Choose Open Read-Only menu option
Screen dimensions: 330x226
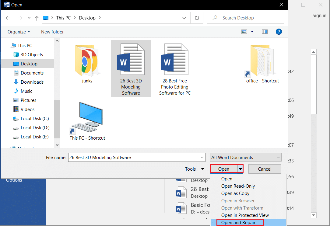(238, 186)
